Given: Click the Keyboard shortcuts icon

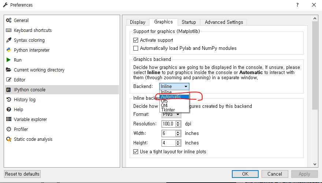Looking at the screenshot, I should (9, 30).
